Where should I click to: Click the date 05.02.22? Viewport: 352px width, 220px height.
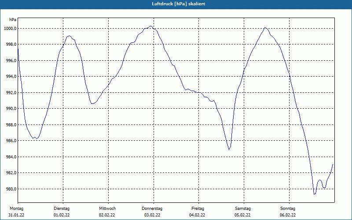coord(242,215)
